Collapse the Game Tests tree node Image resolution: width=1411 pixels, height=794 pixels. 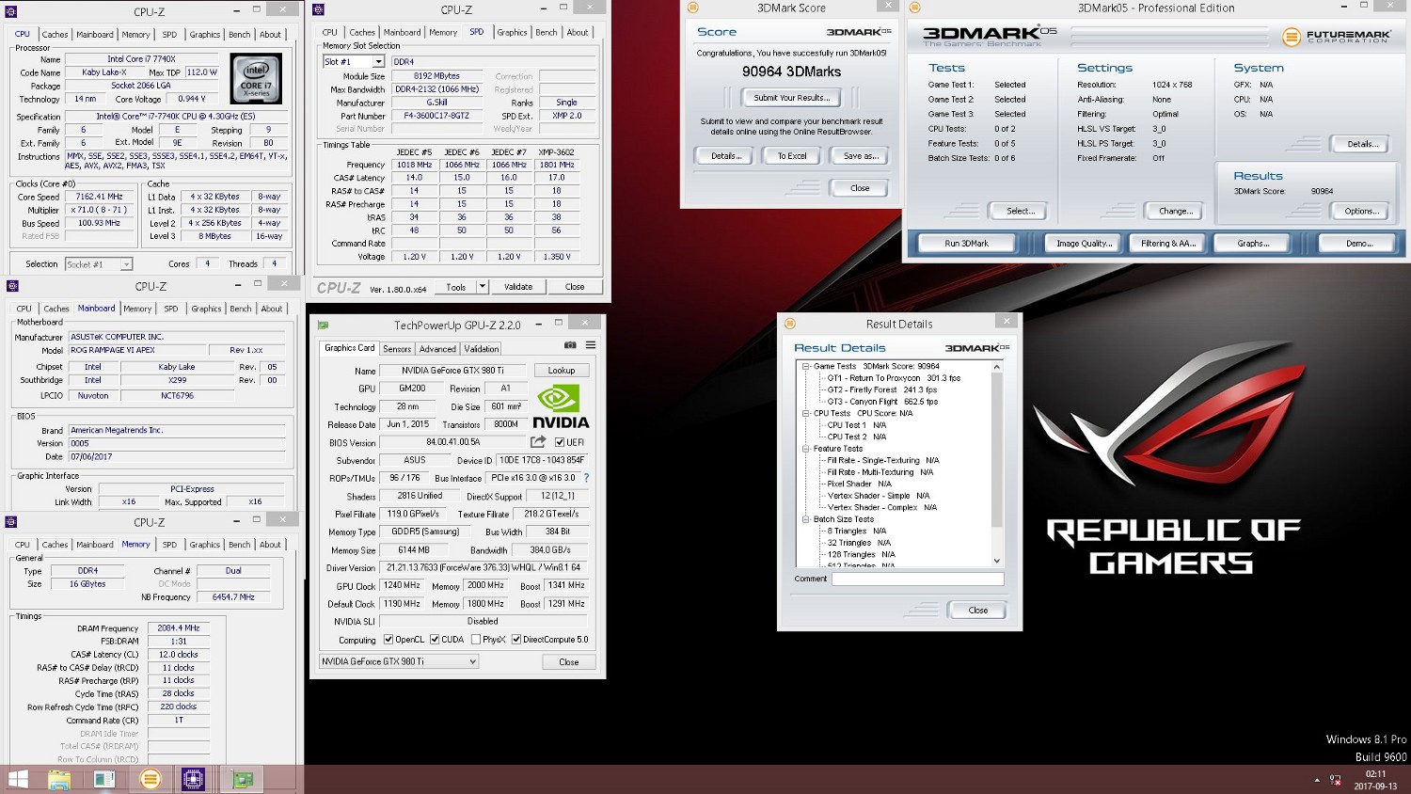click(806, 366)
